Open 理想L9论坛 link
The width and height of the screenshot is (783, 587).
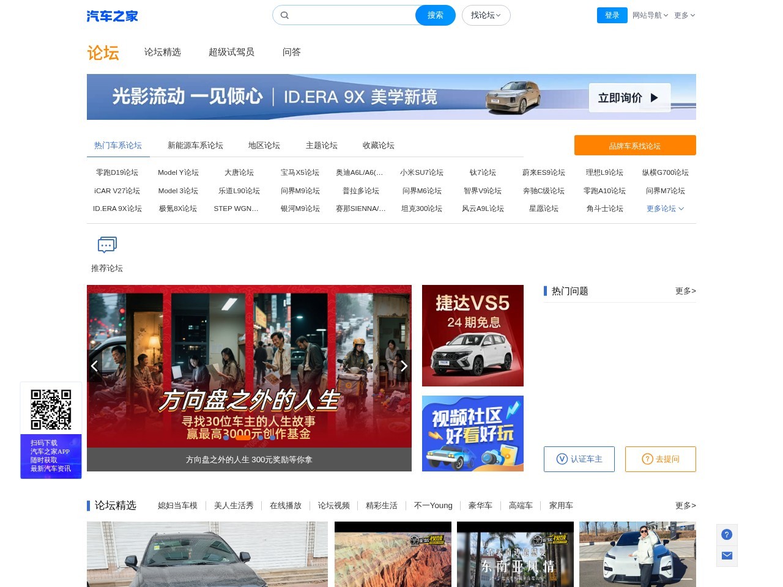coord(604,172)
